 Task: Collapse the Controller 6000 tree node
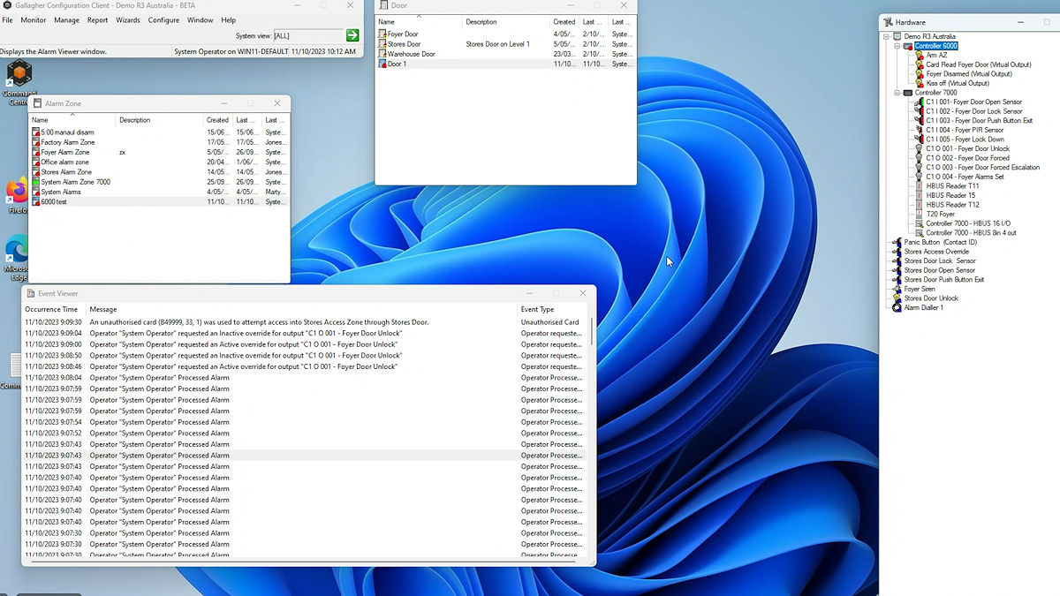[897, 46]
